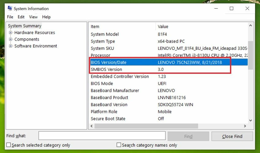Click the vertical scrollbar down arrow

tap(251, 120)
